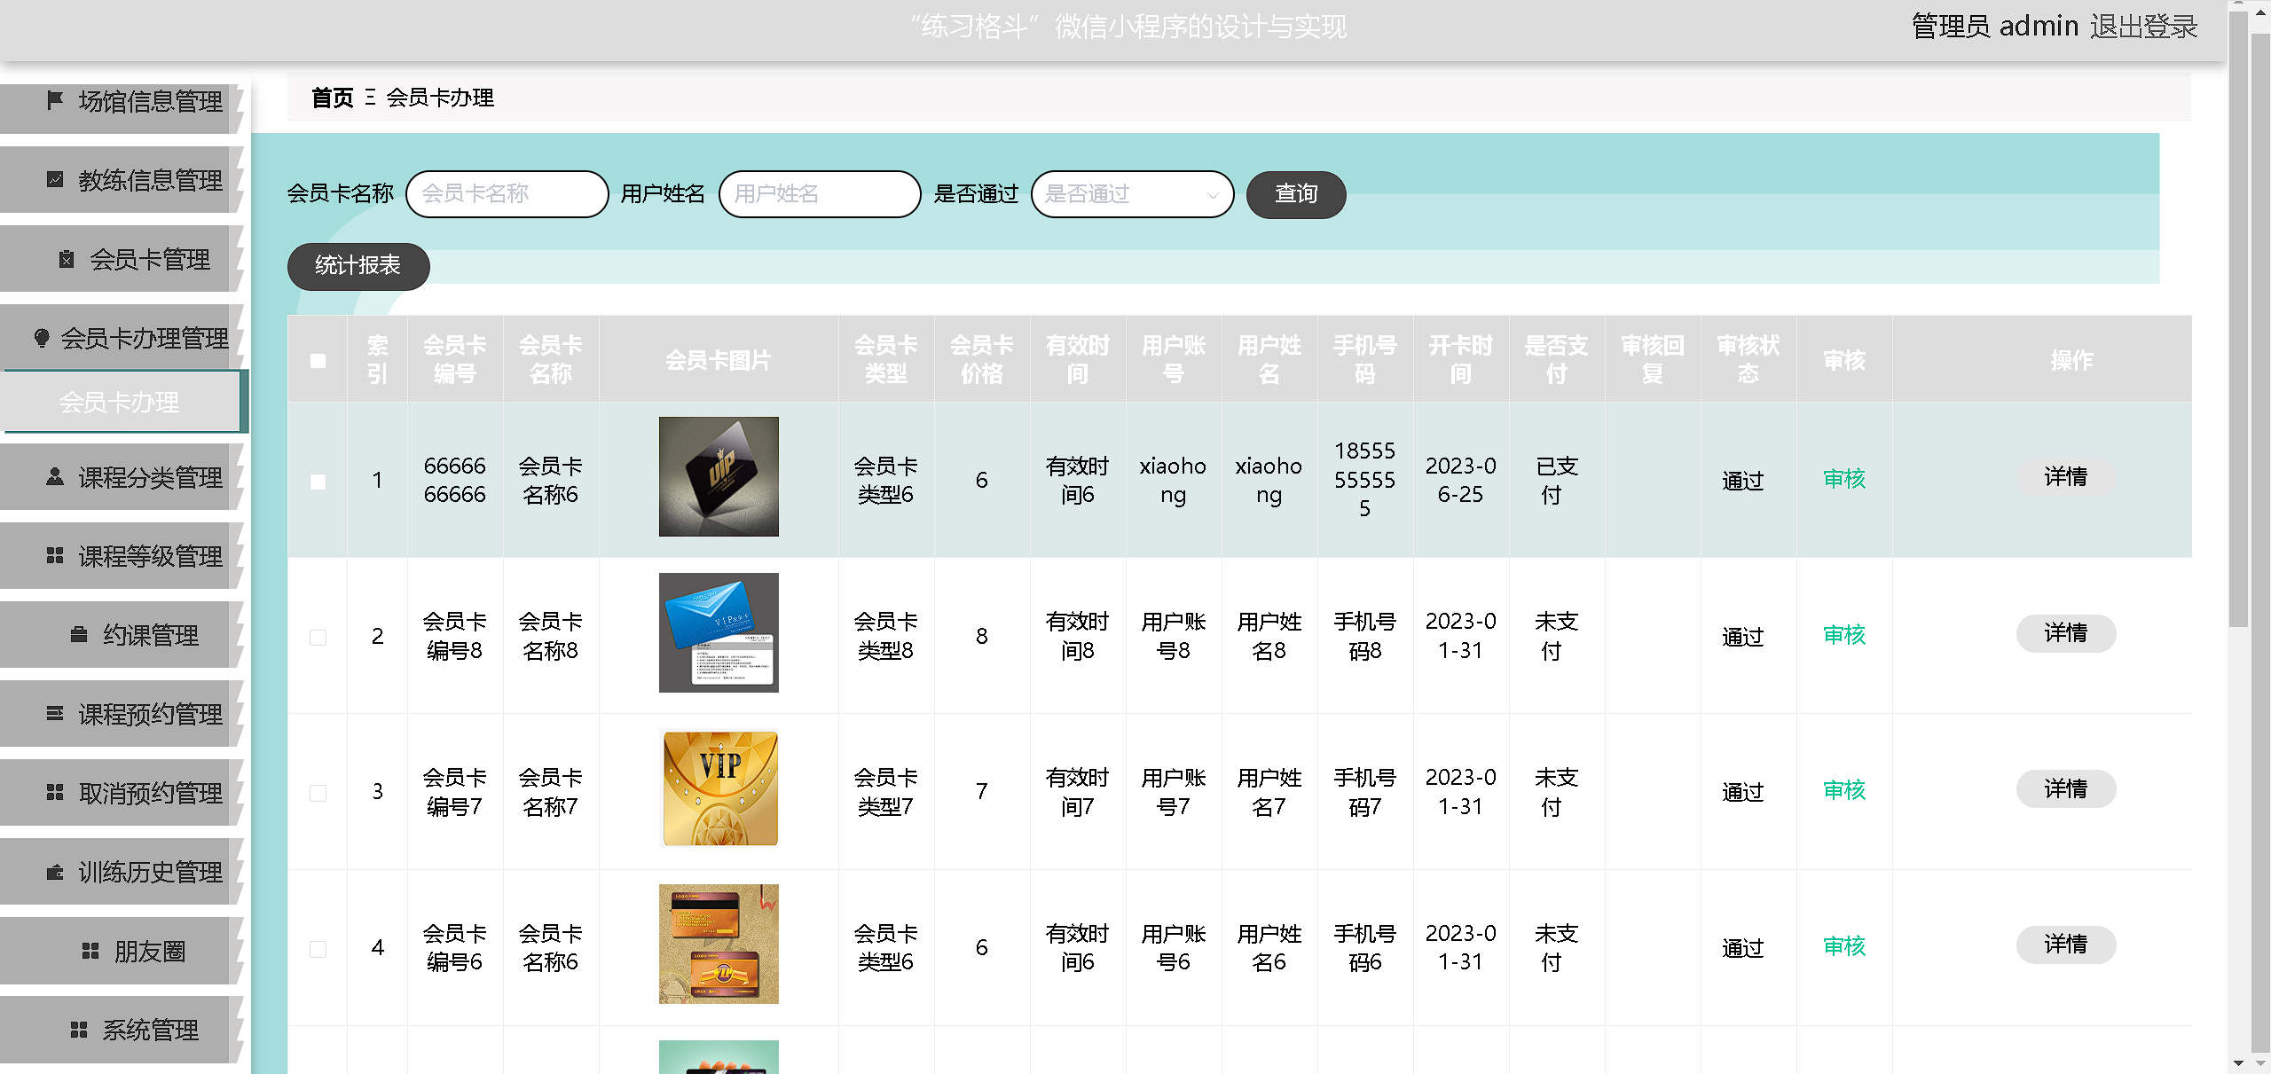Open 训练历史管理 menu

pos(122,872)
